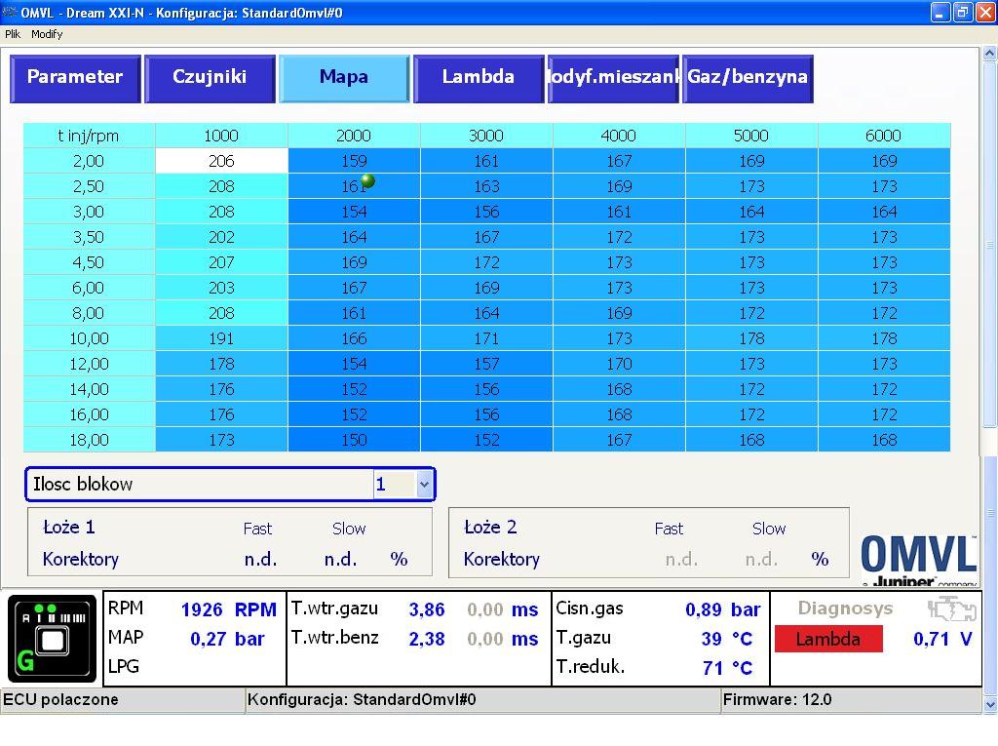998x746 pixels.
Task: Click the 18,00 injection time row header
Action: 89,440
